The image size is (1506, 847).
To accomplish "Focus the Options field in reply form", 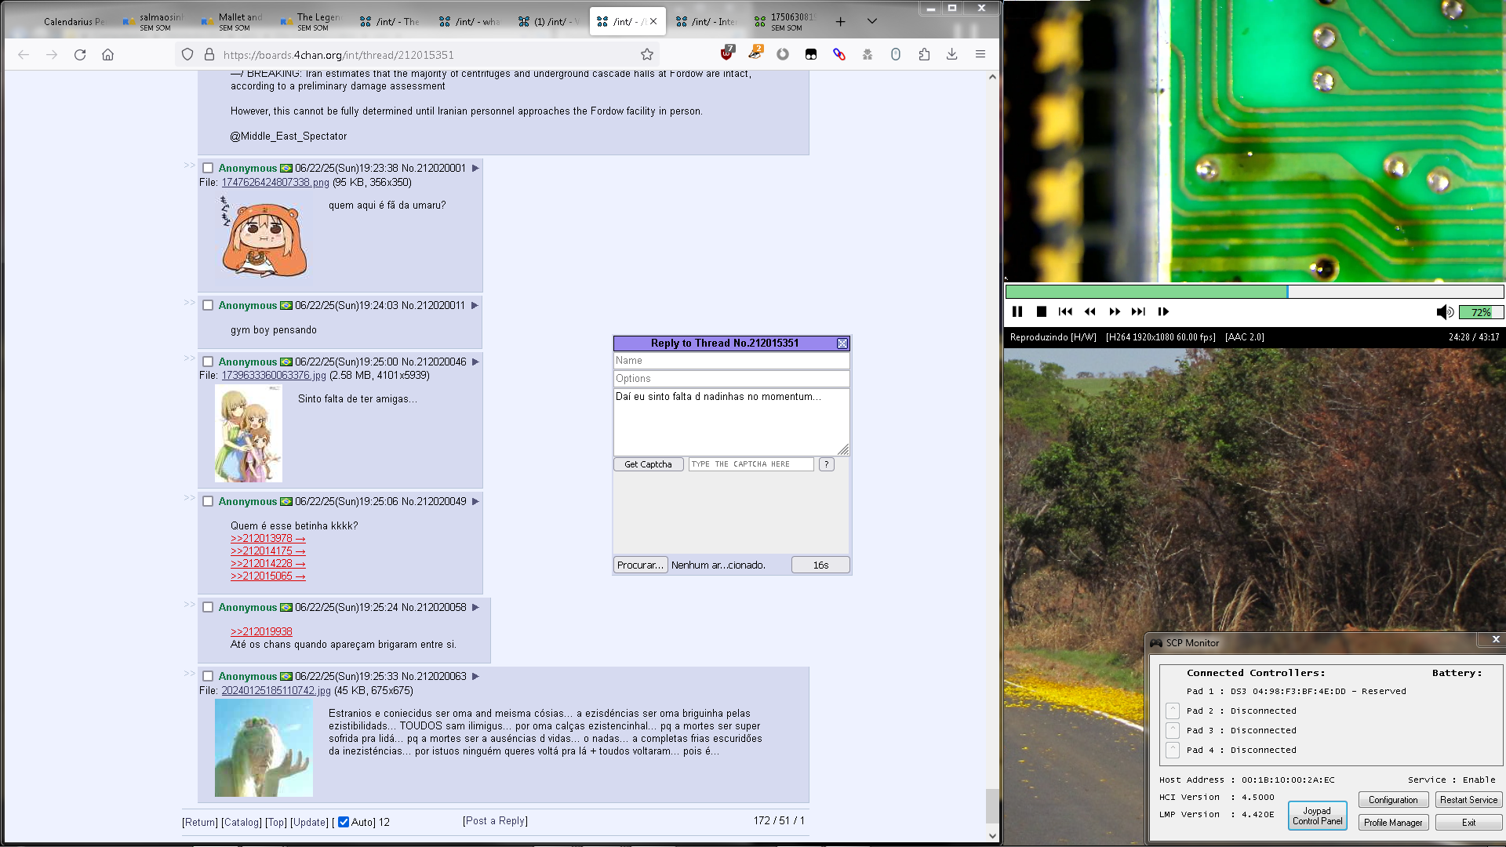I will [731, 379].
